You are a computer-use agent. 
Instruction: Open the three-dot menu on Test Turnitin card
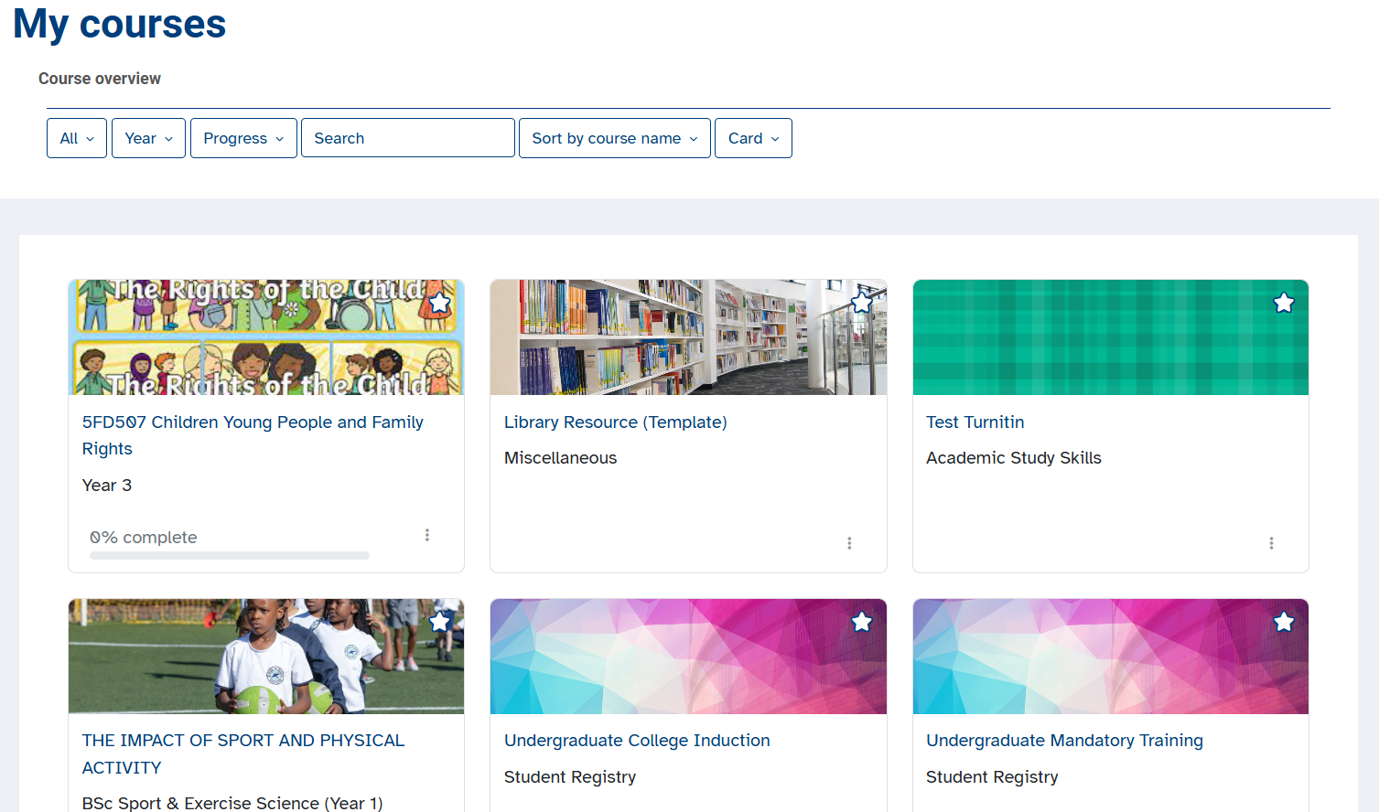pos(1271,542)
